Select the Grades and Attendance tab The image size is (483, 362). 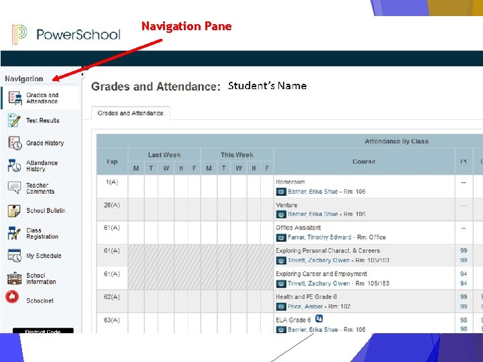(x=130, y=113)
